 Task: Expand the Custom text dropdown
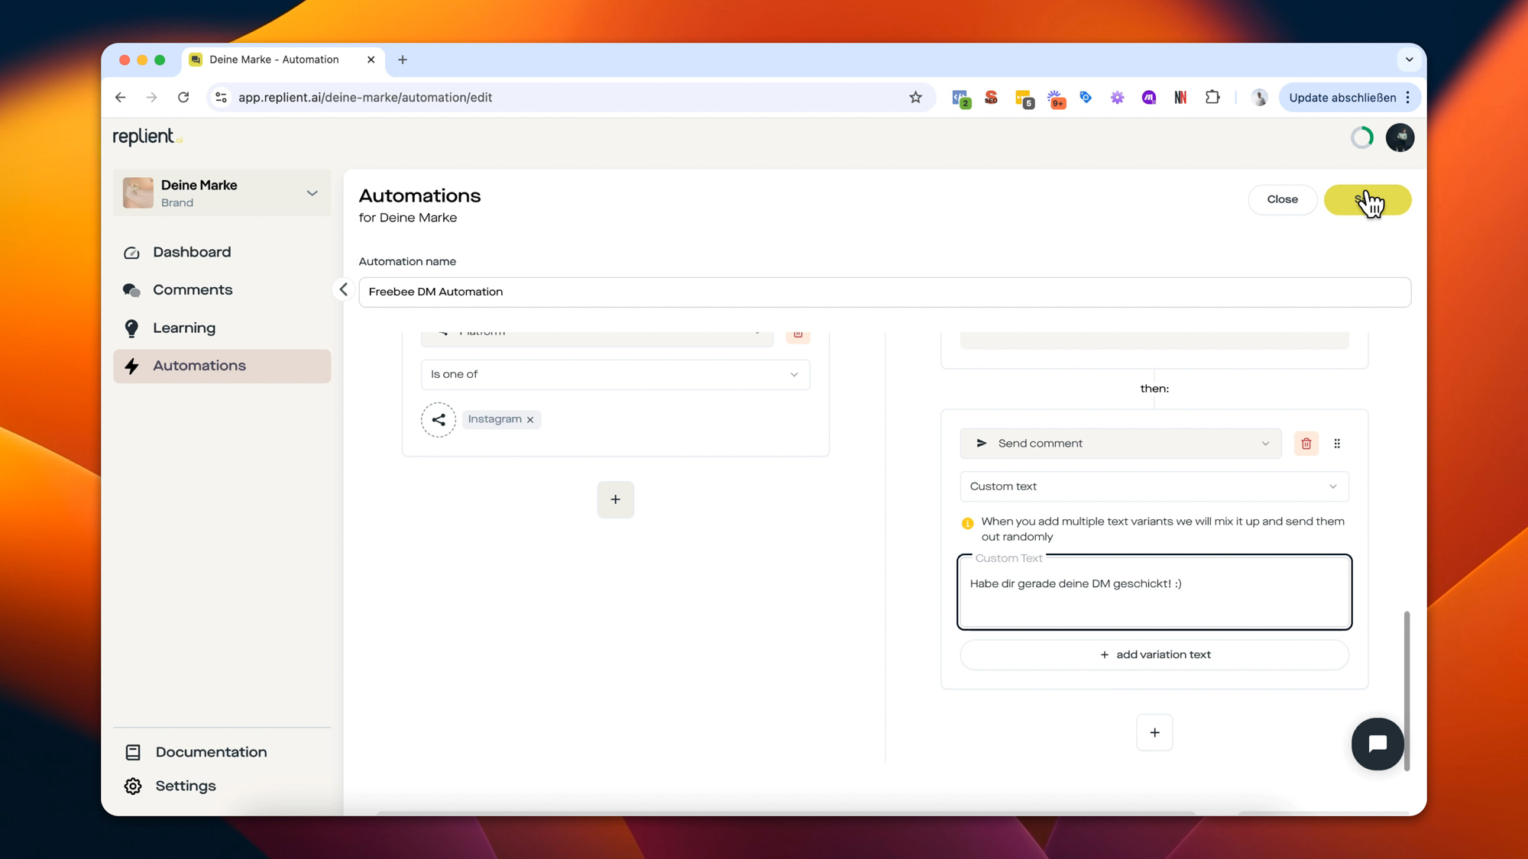click(1154, 486)
